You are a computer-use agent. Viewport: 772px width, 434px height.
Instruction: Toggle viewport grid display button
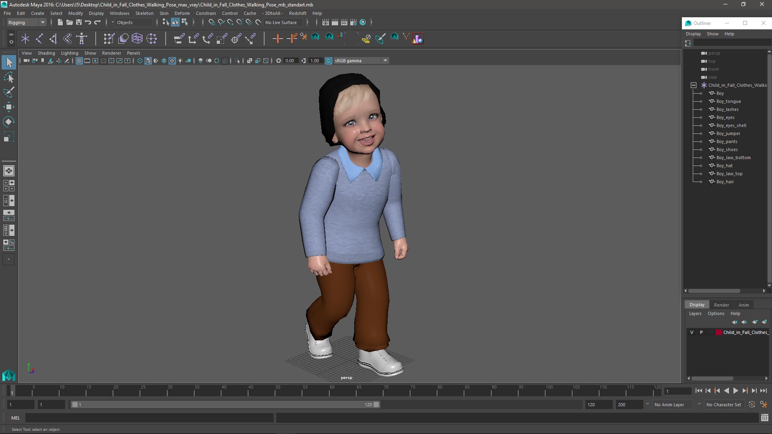pyautogui.click(x=79, y=61)
